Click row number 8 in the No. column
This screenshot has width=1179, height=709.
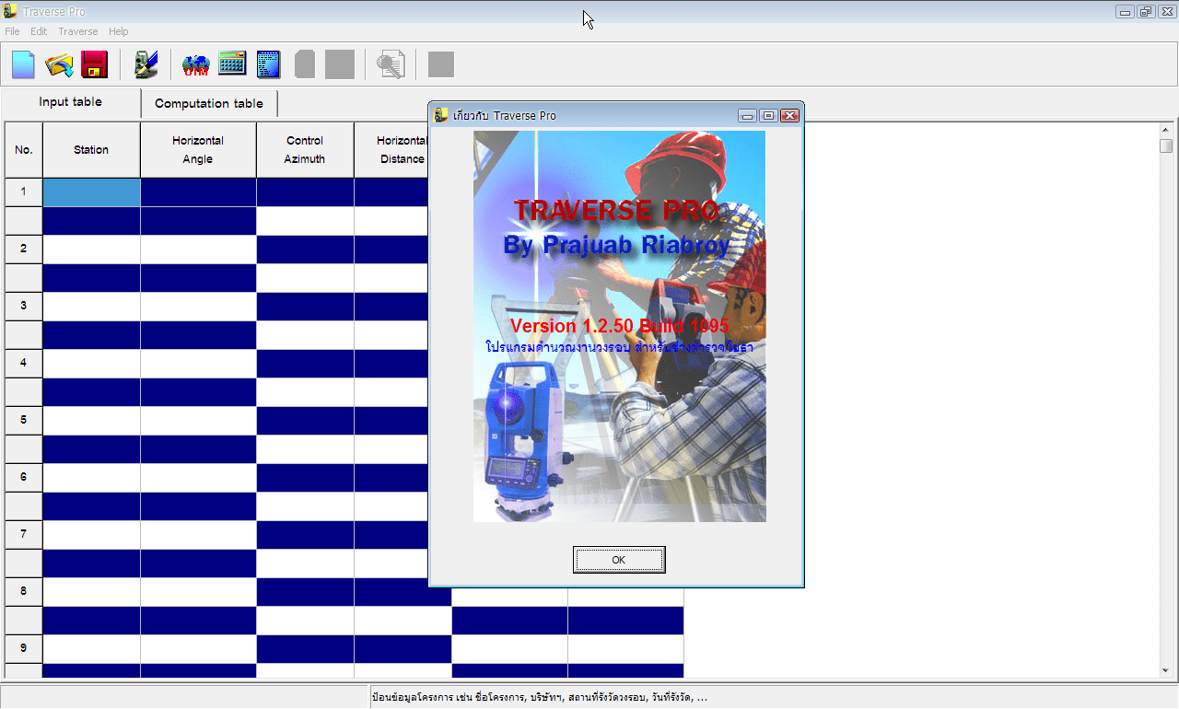(24, 592)
